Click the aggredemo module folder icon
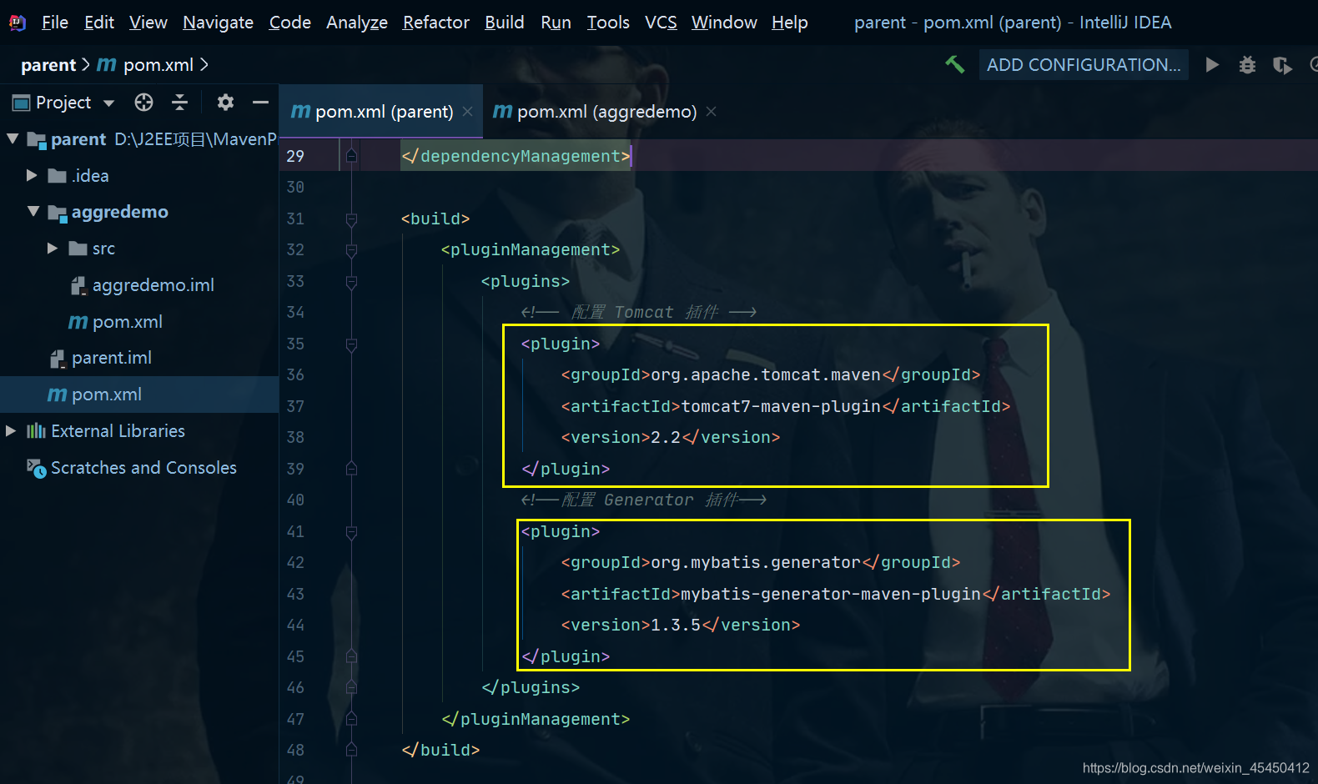The width and height of the screenshot is (1318, 784). pos(58,213)
